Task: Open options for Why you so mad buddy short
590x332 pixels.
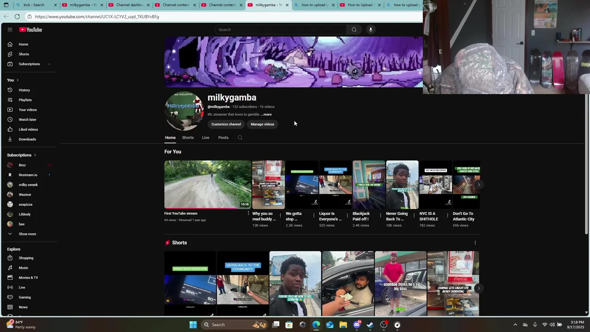Action: pyautogui.click(x=281, y=215)
